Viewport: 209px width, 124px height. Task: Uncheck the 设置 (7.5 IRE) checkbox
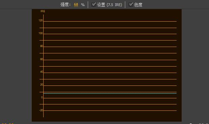[x=94, y=5]
